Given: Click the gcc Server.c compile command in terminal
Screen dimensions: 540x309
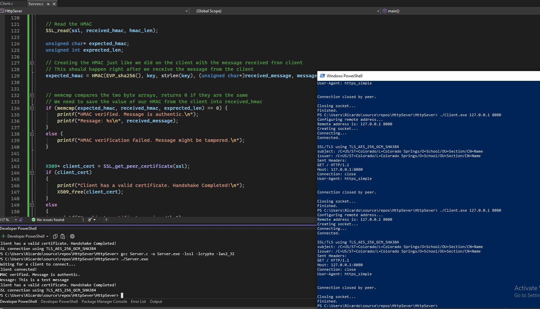Looking at the screenshot, I should tap(178, 254).
